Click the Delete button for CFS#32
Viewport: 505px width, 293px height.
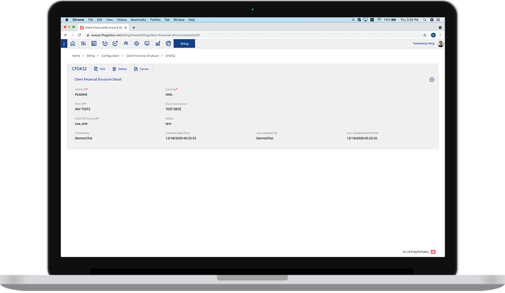pyautogui.click(x=119, y=69)
